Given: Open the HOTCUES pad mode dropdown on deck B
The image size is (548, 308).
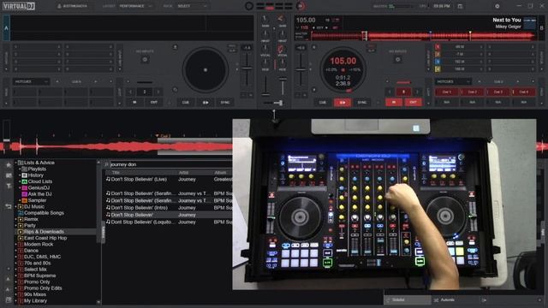Looking at the screenshot, I should 453,81.
